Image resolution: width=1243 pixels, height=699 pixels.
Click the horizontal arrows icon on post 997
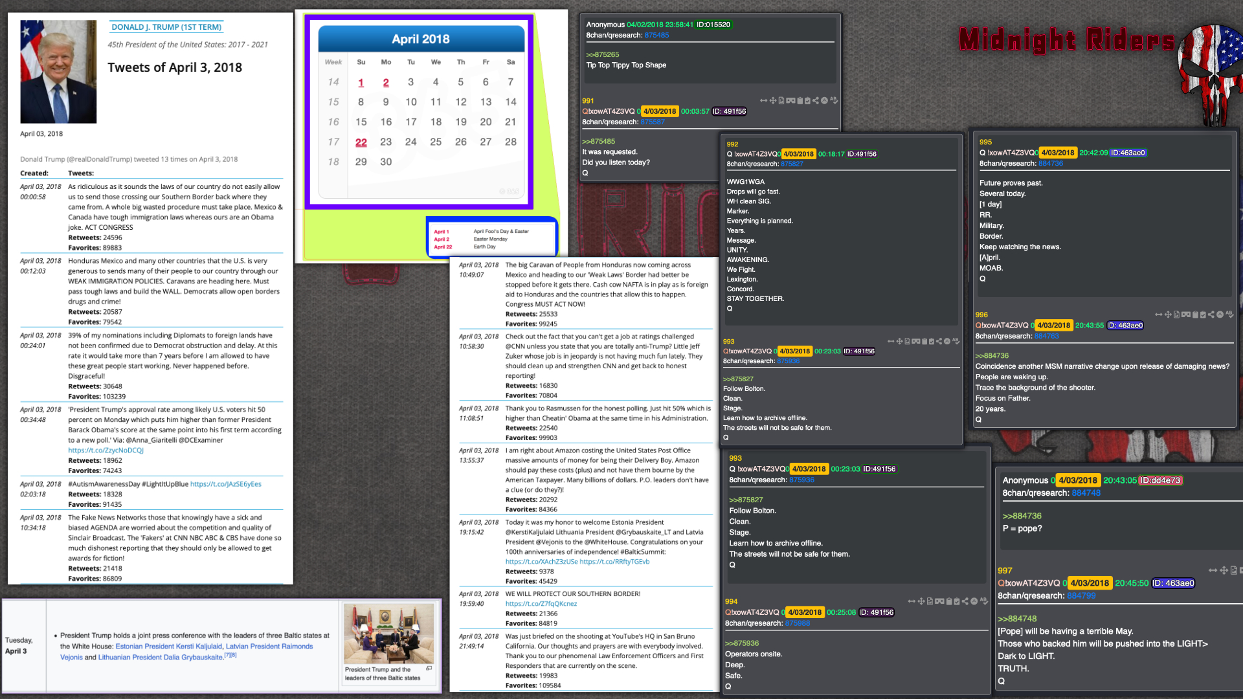pos(1213,570)
